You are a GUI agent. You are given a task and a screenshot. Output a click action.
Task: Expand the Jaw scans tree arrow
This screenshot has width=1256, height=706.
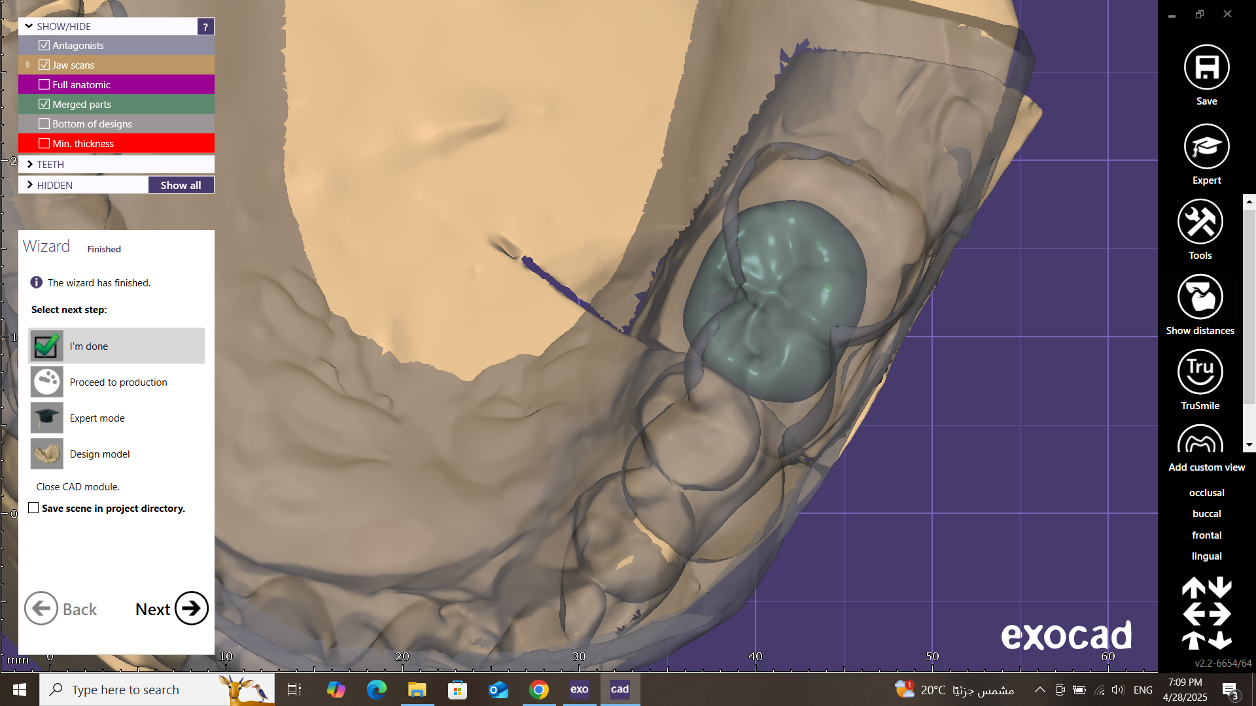[x=28, y=65]
